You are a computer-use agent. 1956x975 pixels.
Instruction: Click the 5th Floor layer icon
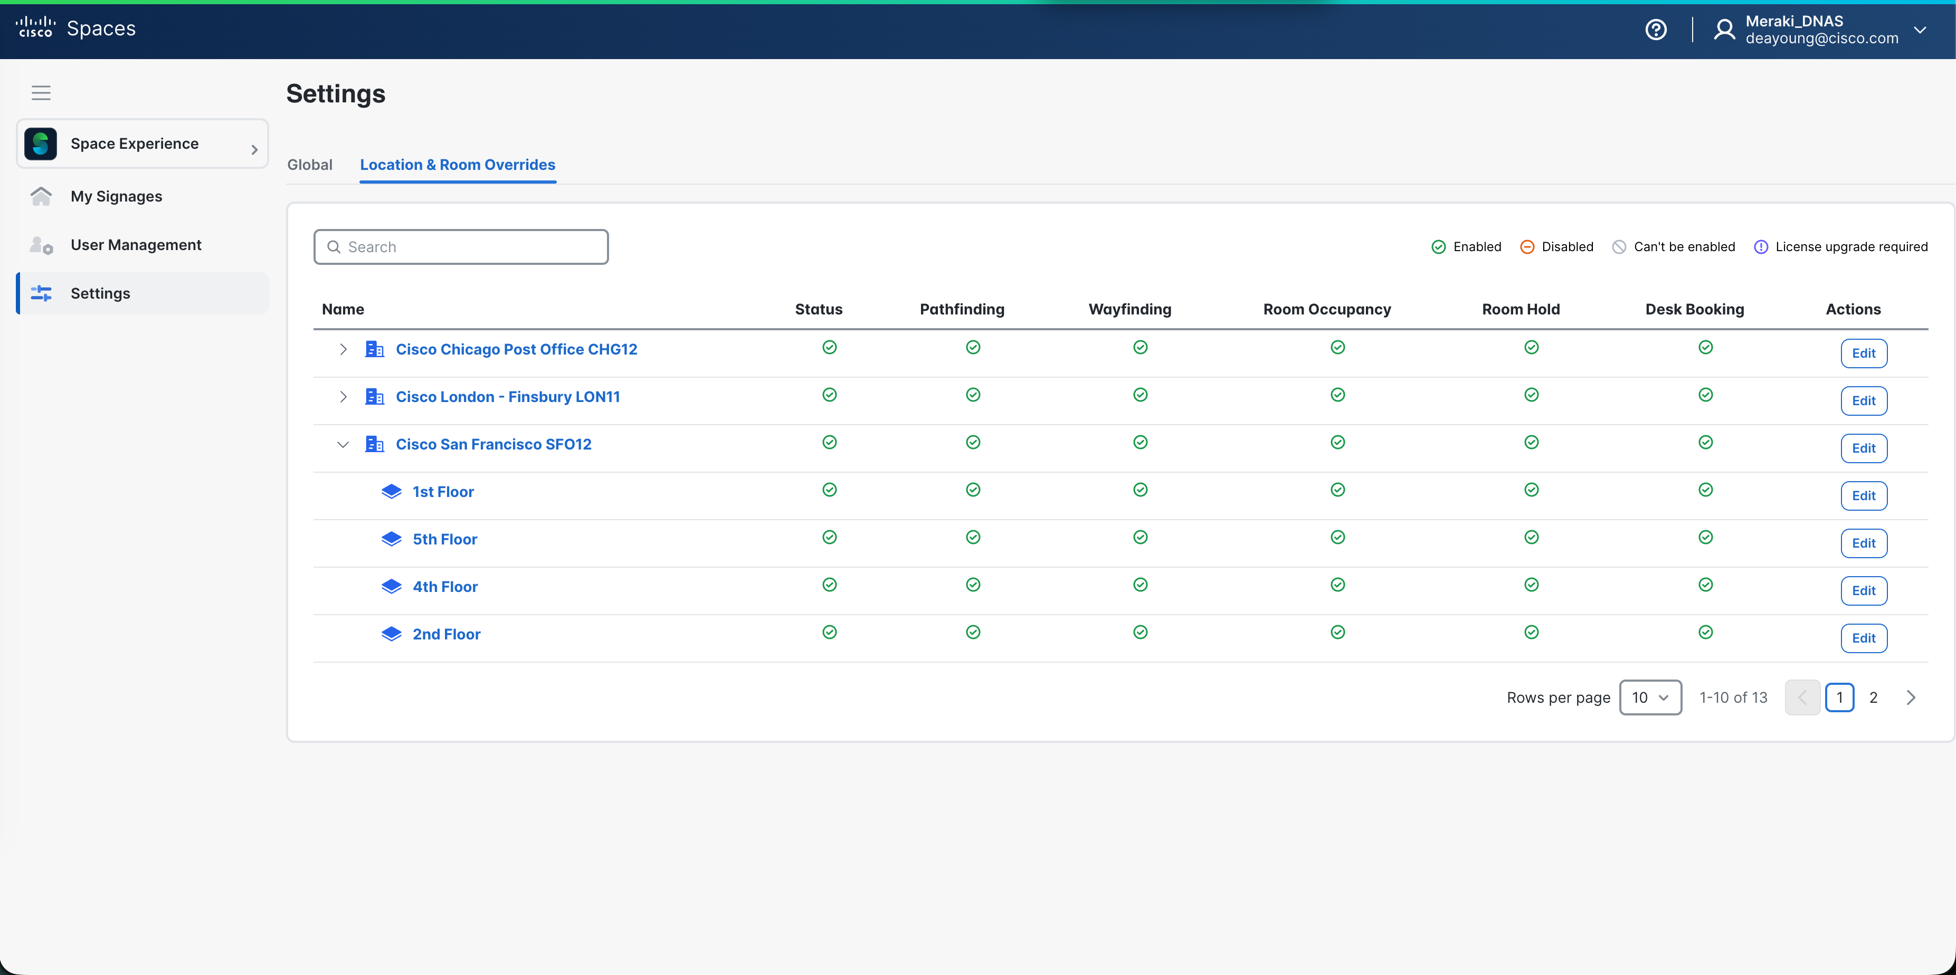391,540
